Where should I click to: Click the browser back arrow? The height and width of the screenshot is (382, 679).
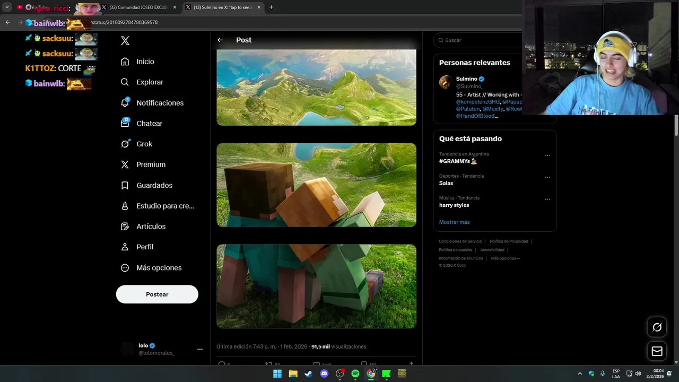click(x=7, y=22)
